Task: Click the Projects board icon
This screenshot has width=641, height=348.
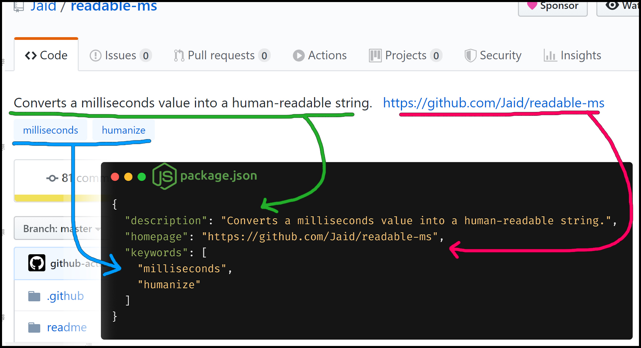Action: (375, 56)
